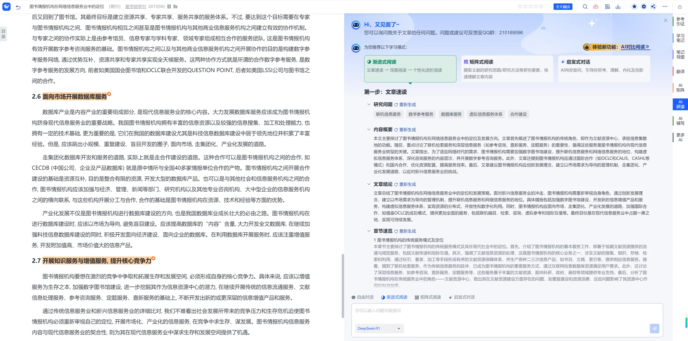Open the DeepSeek-R1 model dropdown
The width and height of the screenshot is (688, 341).
click(379, 328)
